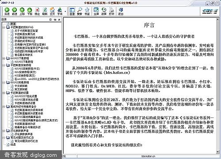Open 获得的奖项和认证 page
221x159 pixels.
pyautogui.click(x=25, y=41)
